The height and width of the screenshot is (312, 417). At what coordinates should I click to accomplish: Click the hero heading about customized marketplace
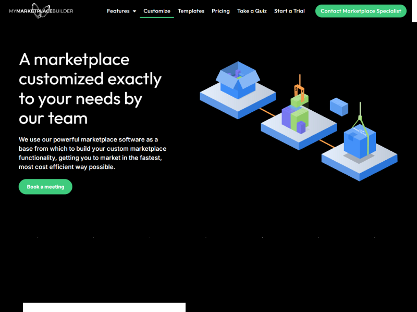(90, 88)
